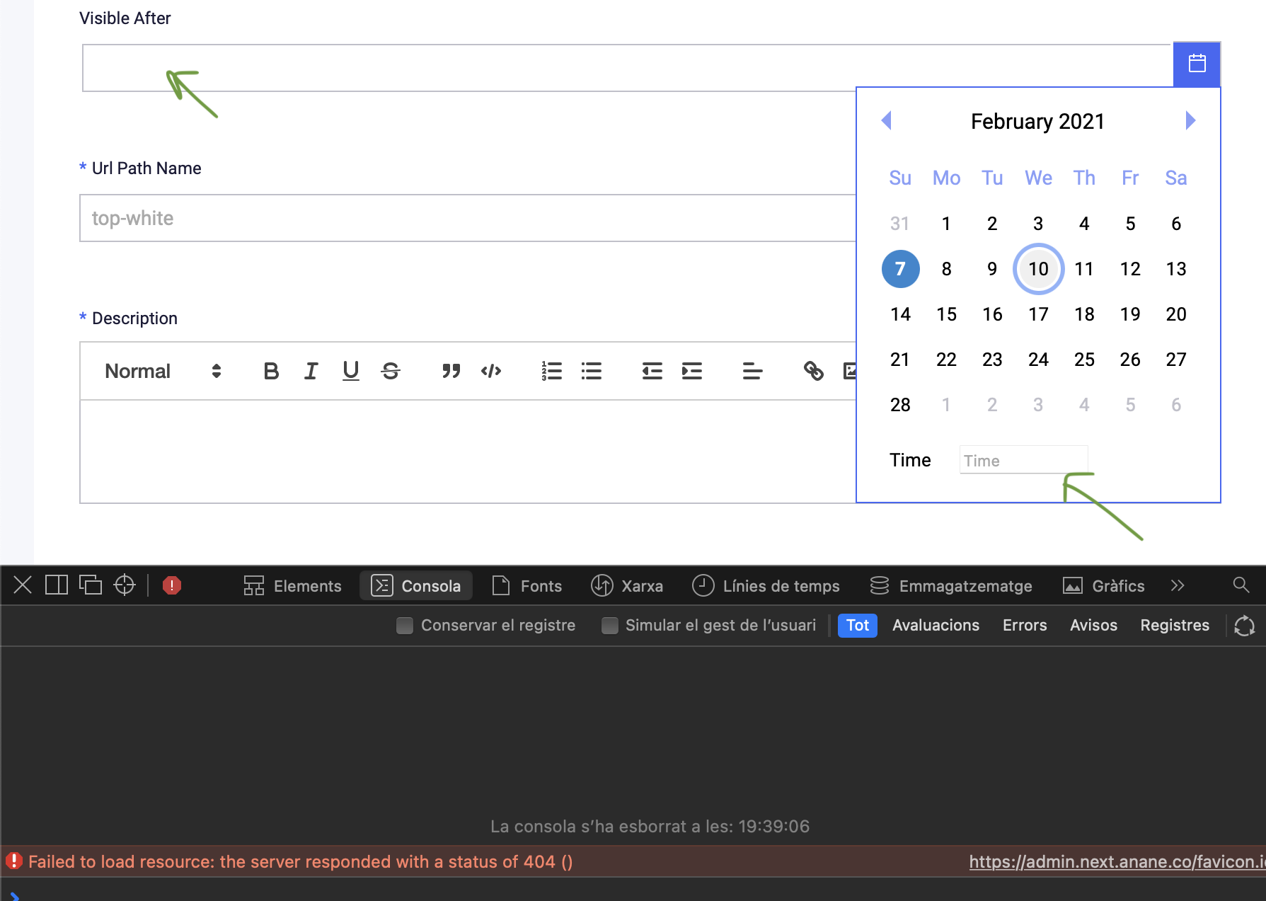1266x901 pixels.
Task: Open the Visible After calendar picker icon
Action: point(1197,64)
